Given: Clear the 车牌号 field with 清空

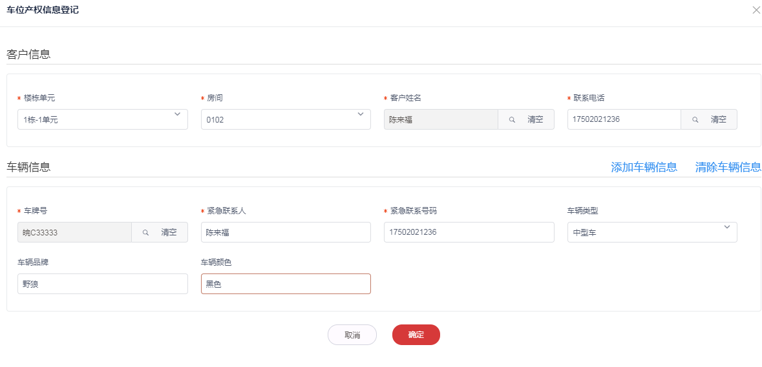Looking at the screenshot, I should tap(169, 232).
